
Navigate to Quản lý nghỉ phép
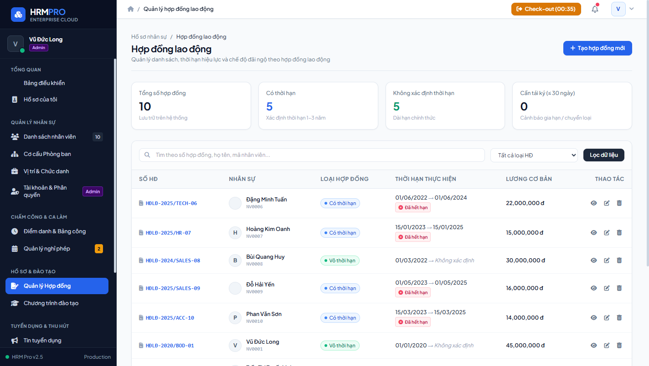(57, 249)
